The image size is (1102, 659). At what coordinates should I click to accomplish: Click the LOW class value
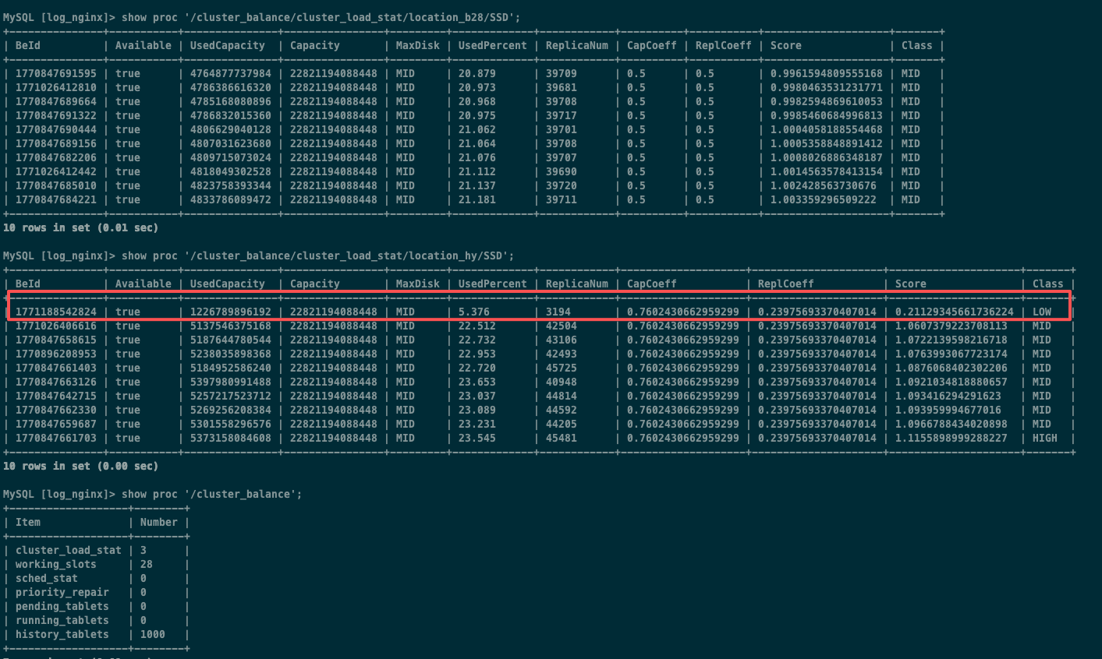click(x=1041, y=312)
